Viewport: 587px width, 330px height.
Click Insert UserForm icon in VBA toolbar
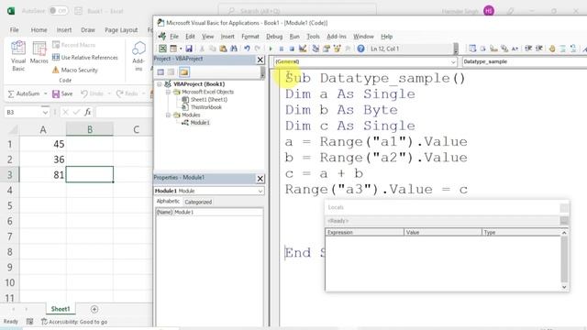pyautogui.click(x=173, y=49)
